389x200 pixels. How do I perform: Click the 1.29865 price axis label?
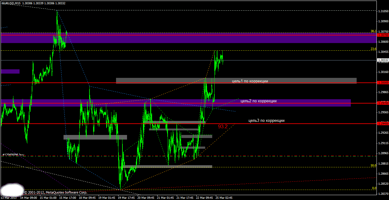pyautogui.click(x=383, y=92)
